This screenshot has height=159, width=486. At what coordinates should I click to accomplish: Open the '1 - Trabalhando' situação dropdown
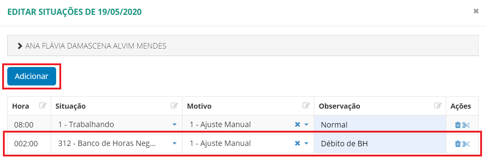(x=175, y=125)
